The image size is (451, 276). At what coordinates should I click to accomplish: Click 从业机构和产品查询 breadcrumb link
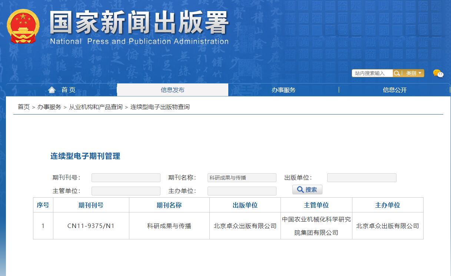96,107
